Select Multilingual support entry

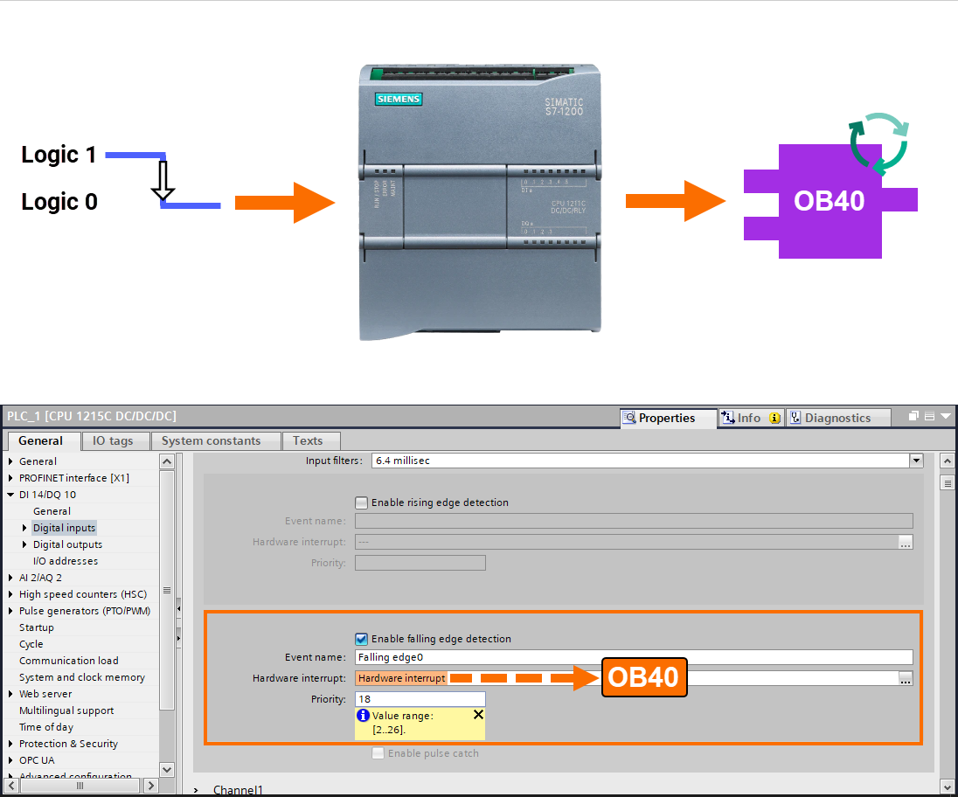tap(66, 710)
